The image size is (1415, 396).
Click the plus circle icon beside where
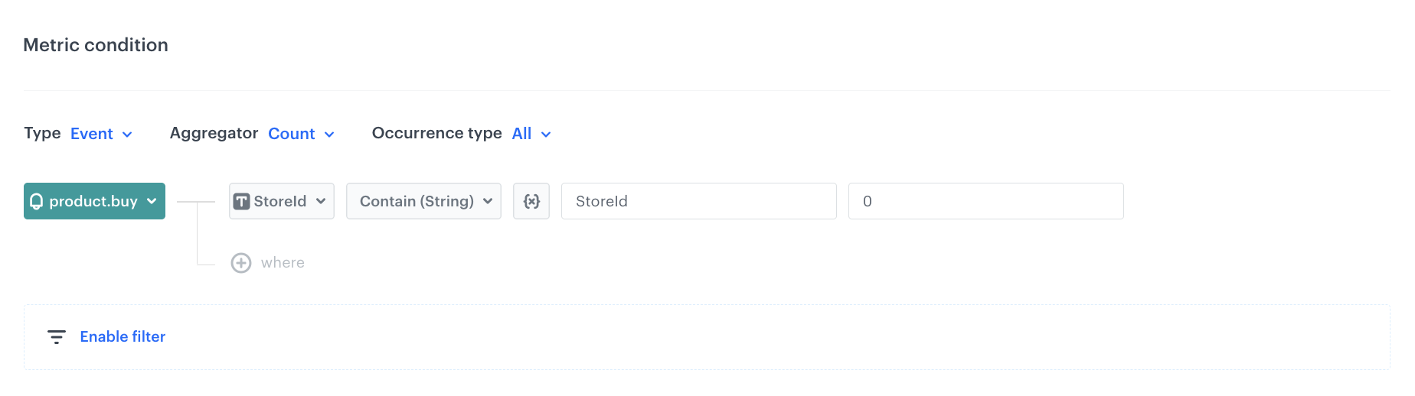(x=241, y=263)
